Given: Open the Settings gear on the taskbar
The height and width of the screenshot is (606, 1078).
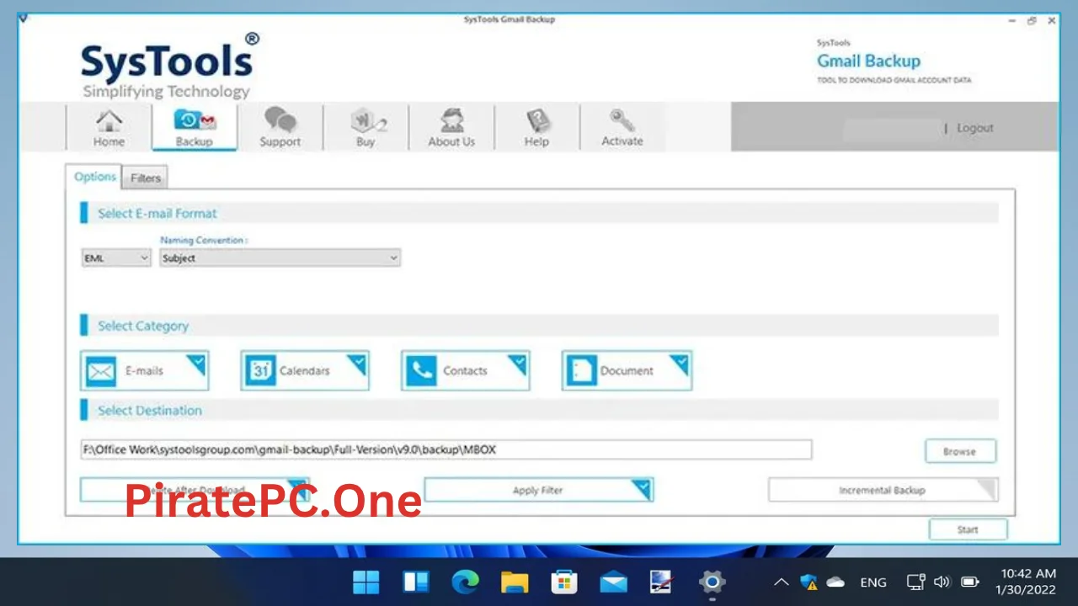Looking at the screenshot, I should point(712,582).
